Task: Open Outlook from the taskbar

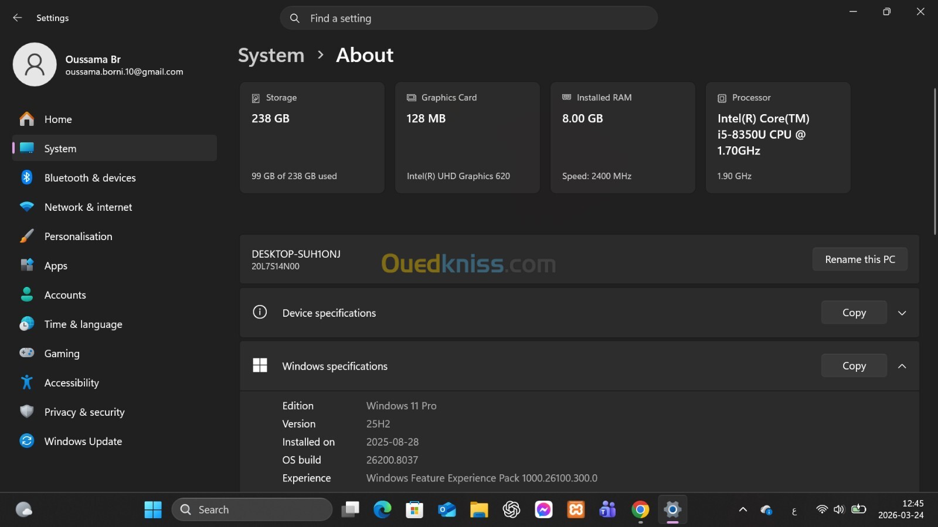Action: (x=447, y=510)
